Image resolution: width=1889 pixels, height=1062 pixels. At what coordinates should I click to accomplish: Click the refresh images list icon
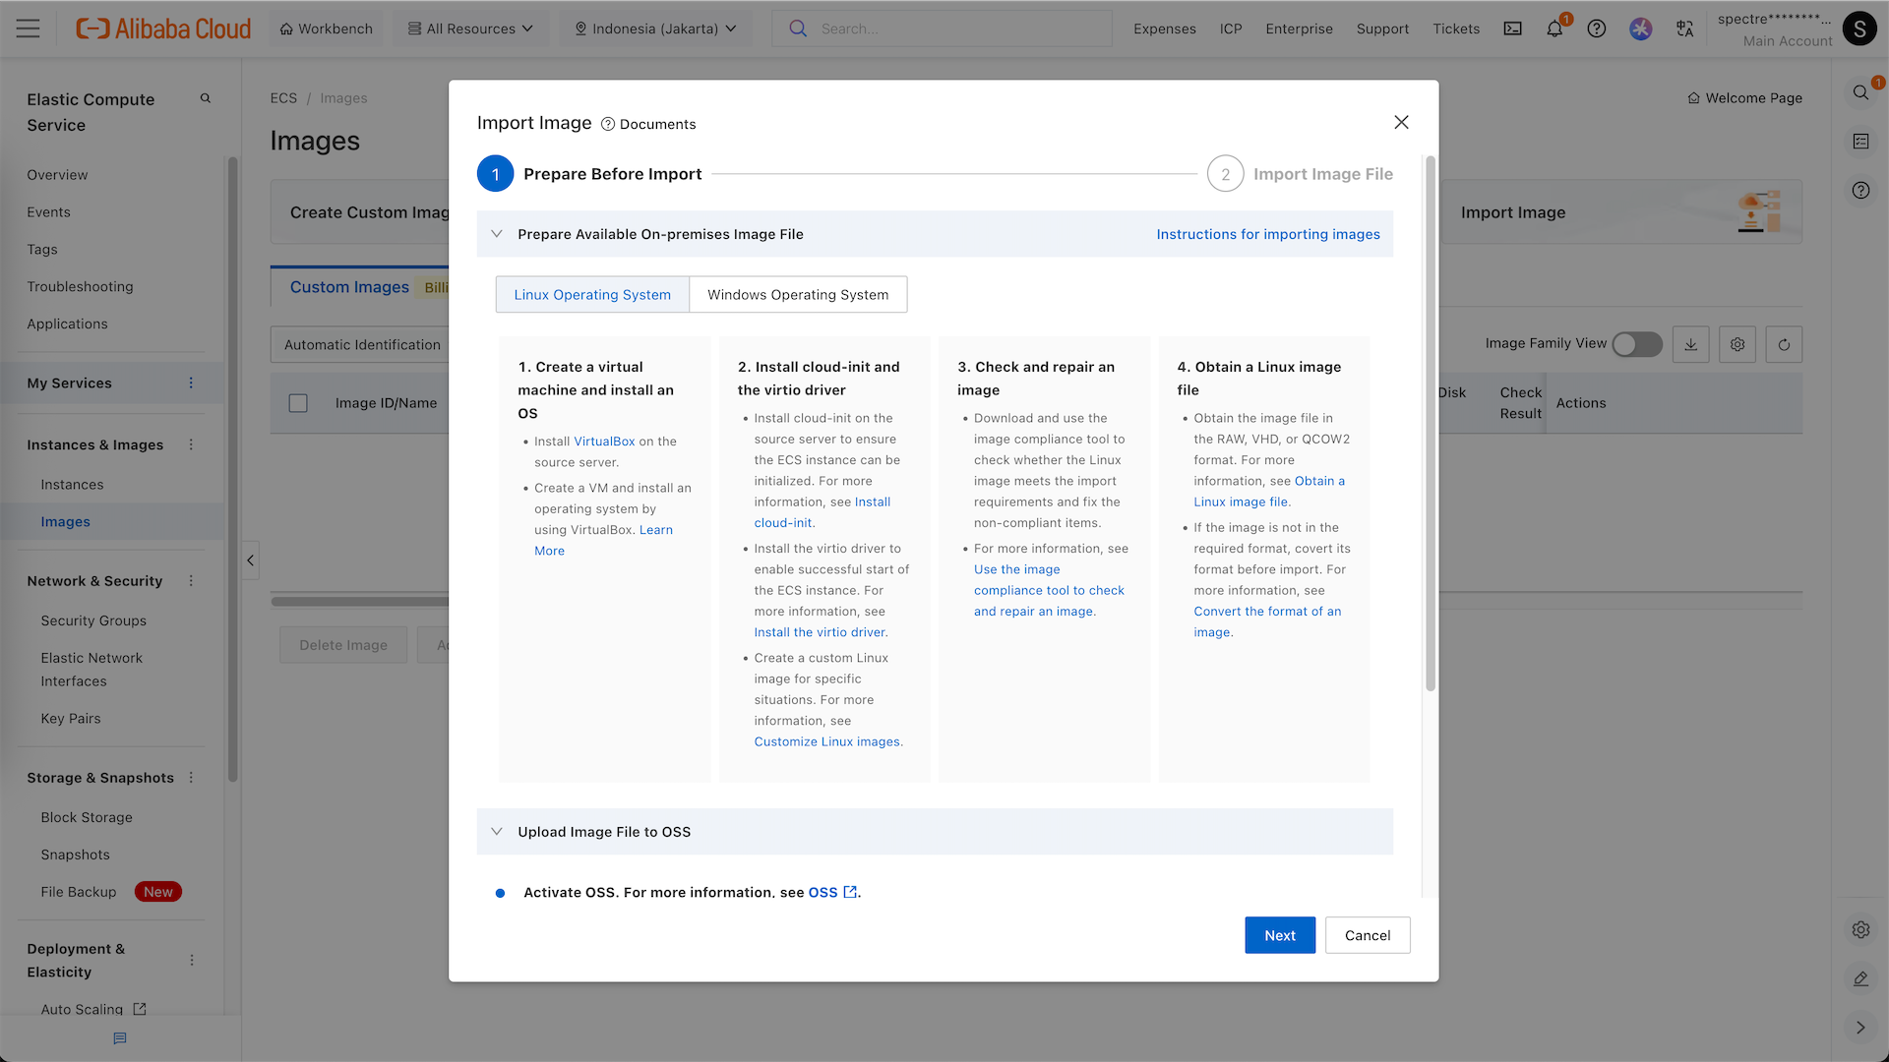coord(1784,344)
